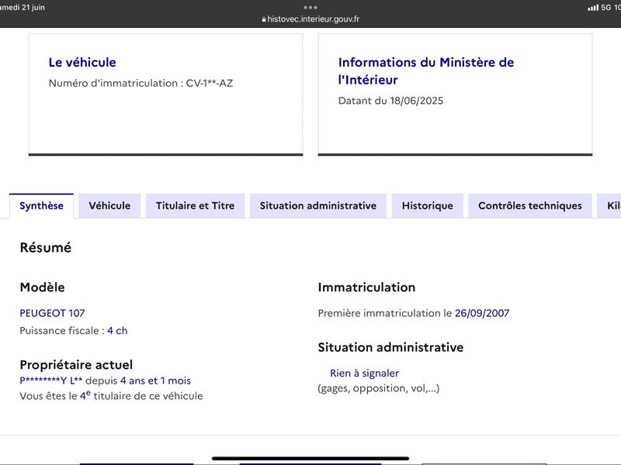This screenshot has height=465, width=621.
Task: Click the Situation administrative section heading
Action: (390, 347)
